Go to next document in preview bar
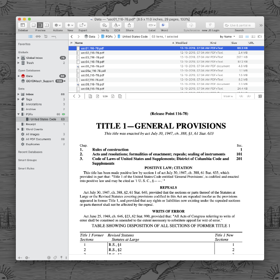Screen dimensions: 280x280 [x=79, y=96]
